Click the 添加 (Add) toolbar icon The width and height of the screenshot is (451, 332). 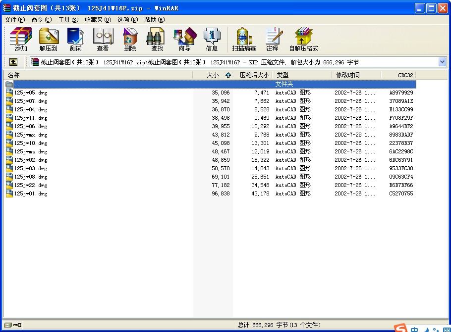point(20,39)
